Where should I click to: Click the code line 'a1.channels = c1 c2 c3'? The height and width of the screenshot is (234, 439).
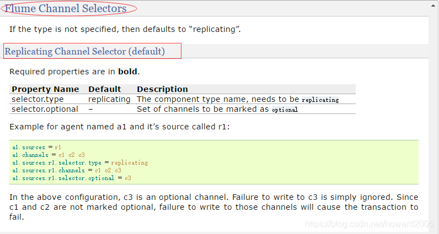(x=49, y=155)
